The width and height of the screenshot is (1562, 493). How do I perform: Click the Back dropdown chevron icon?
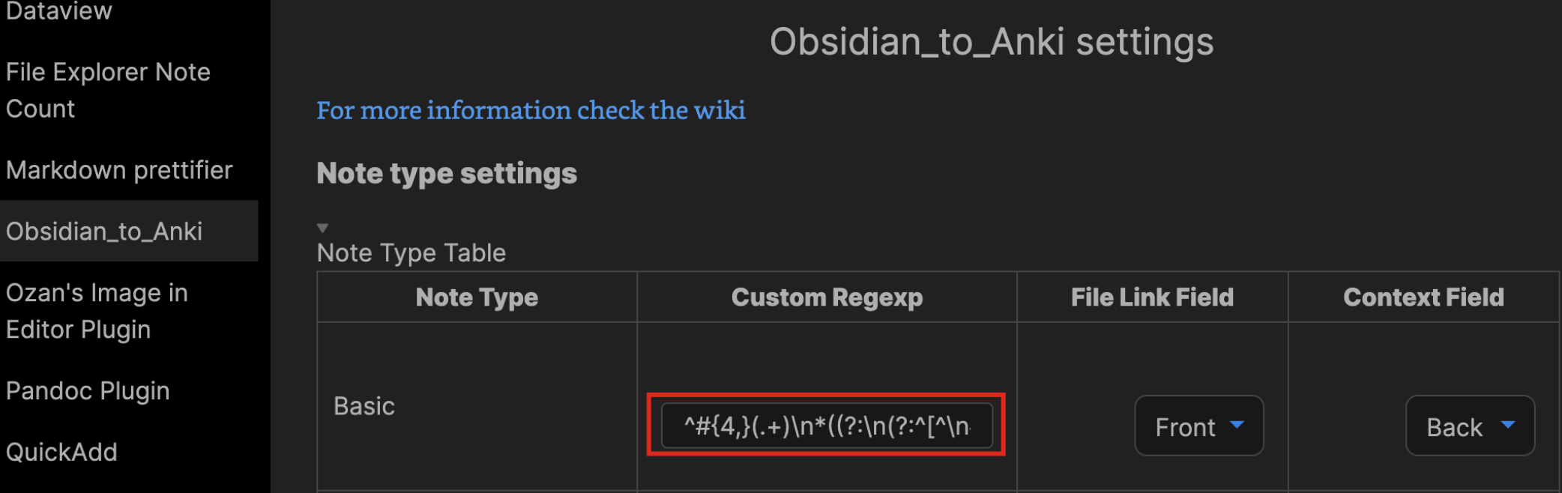[x=1509, y=426]
